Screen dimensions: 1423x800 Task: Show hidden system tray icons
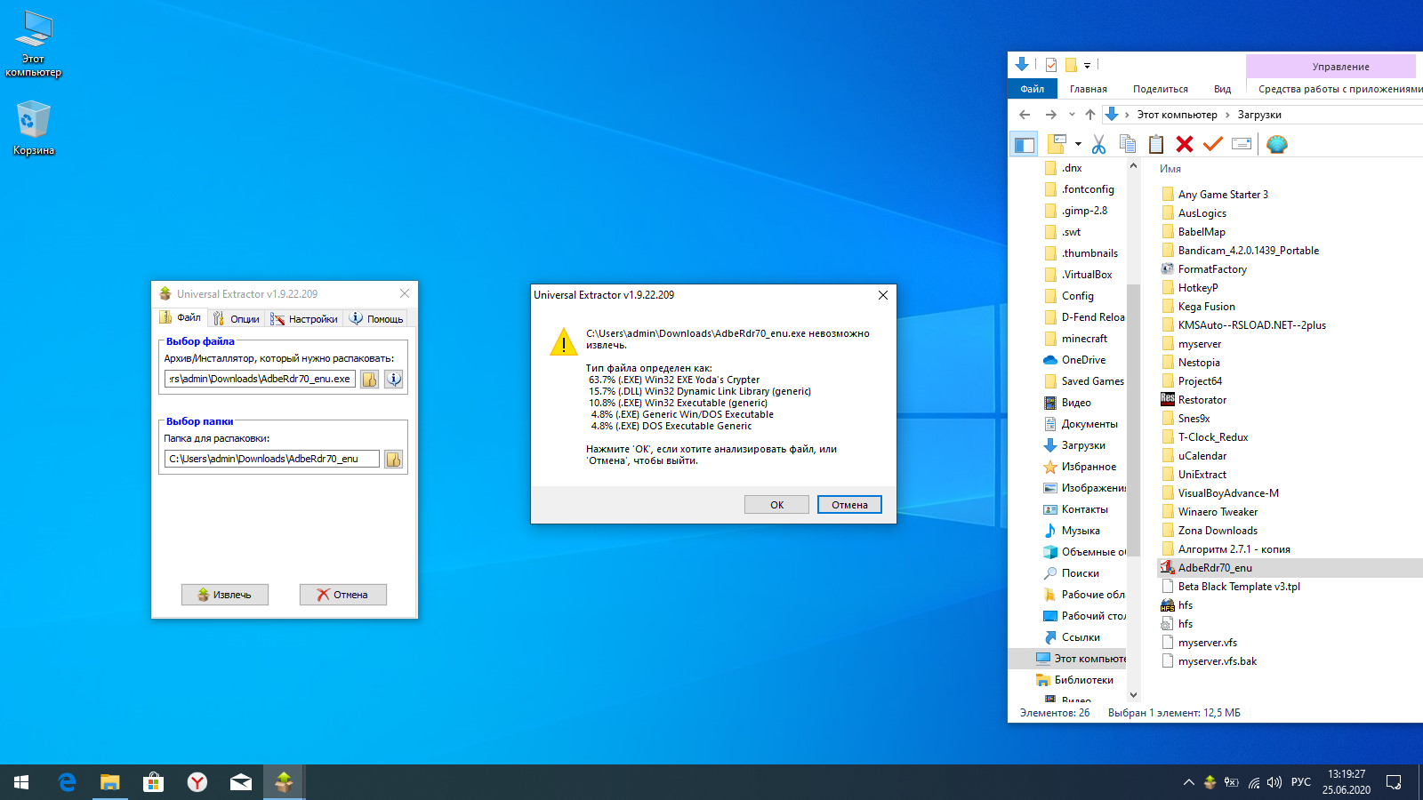click(1188, 782)
